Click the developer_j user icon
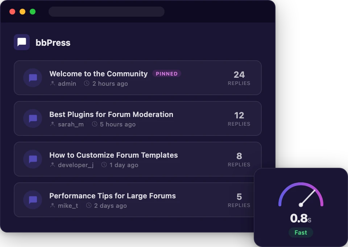The image size is (348, 247). click(x=52, y=165)
